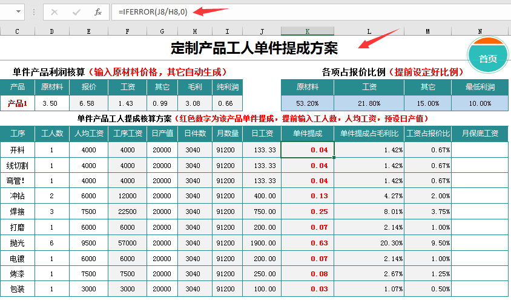Select column I header
Image resolution: width=511 pixels, height=301 pixels.
[x=227, y=31]
